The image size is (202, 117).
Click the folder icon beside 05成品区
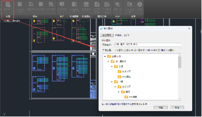click(119, 76)
